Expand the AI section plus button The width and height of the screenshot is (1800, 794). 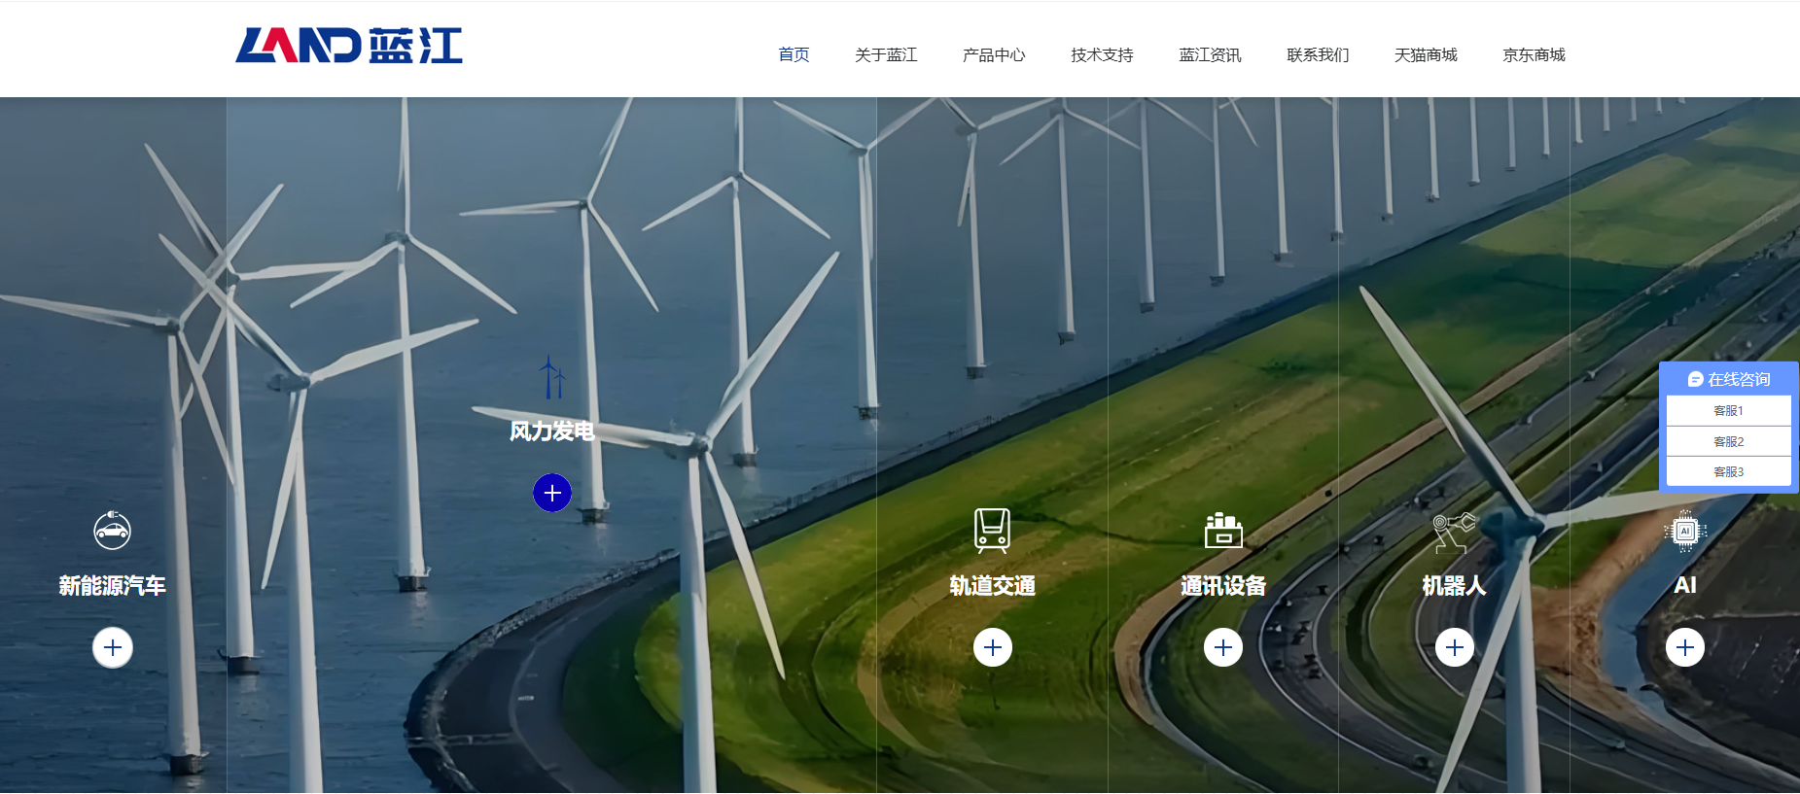click(1685, 647)
